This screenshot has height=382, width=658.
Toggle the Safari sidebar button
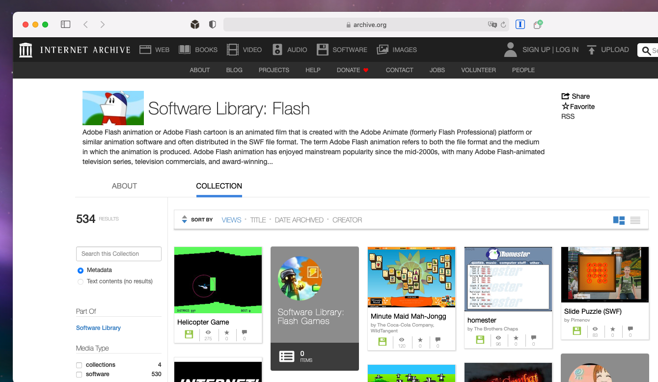(65, 25)
